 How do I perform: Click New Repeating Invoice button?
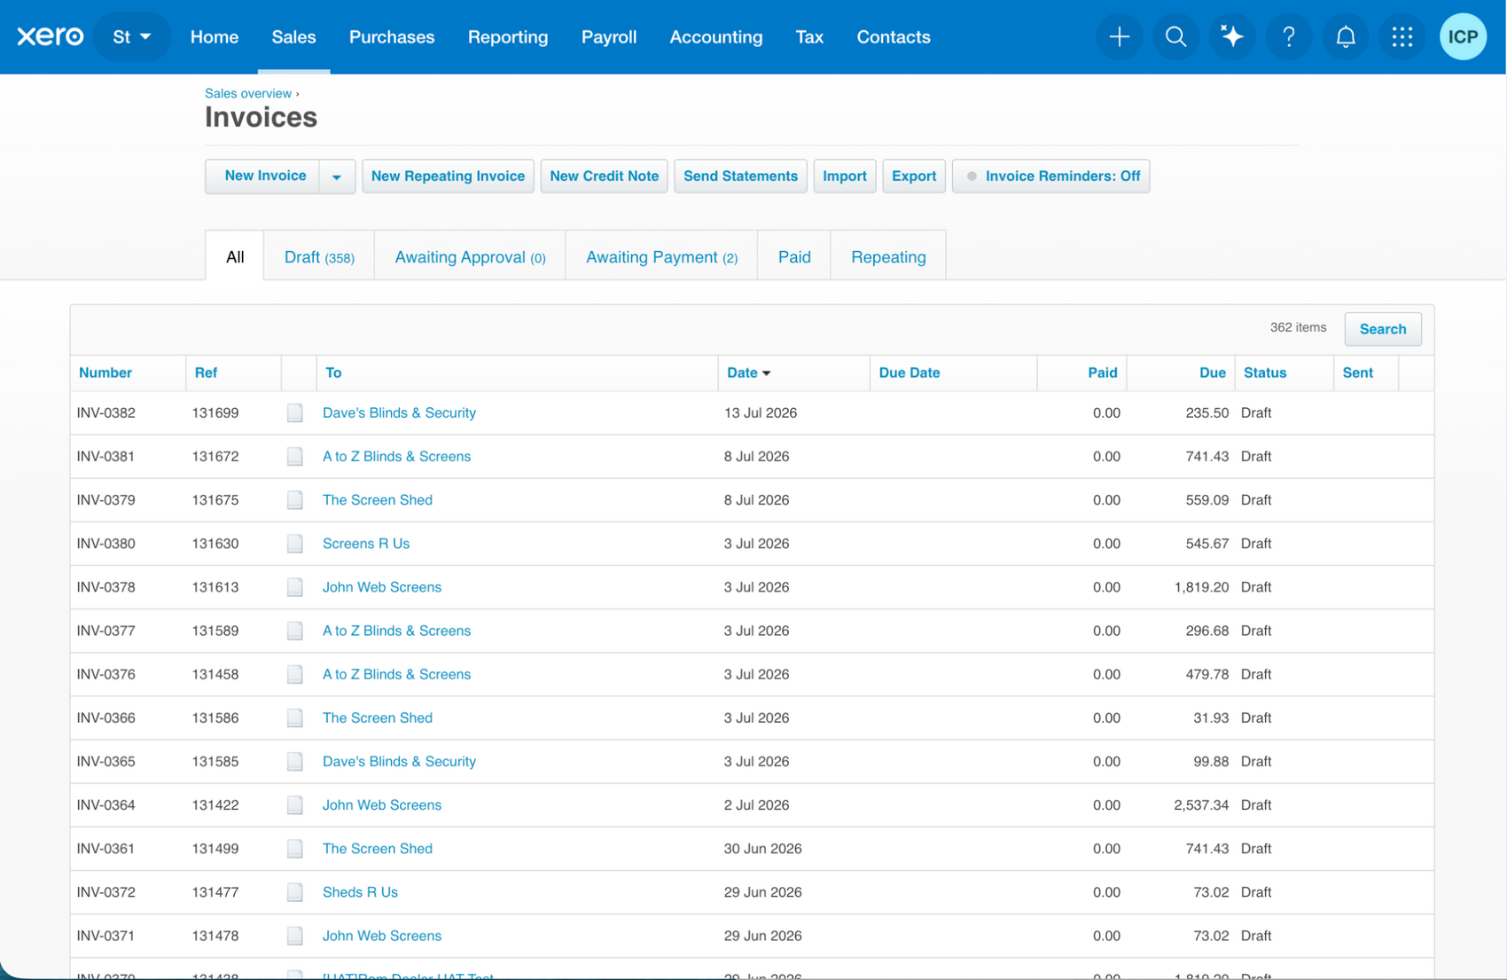448,176
